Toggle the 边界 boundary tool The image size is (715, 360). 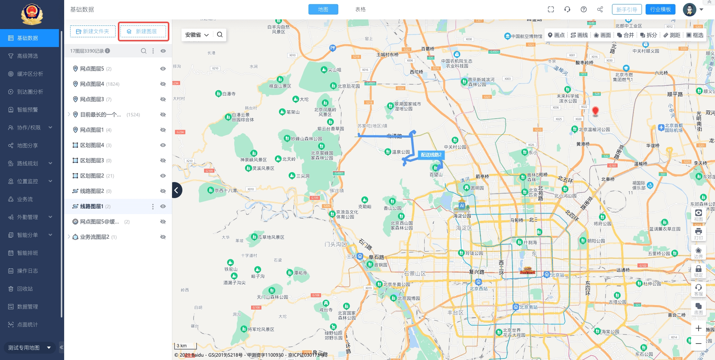coord(698,252)
